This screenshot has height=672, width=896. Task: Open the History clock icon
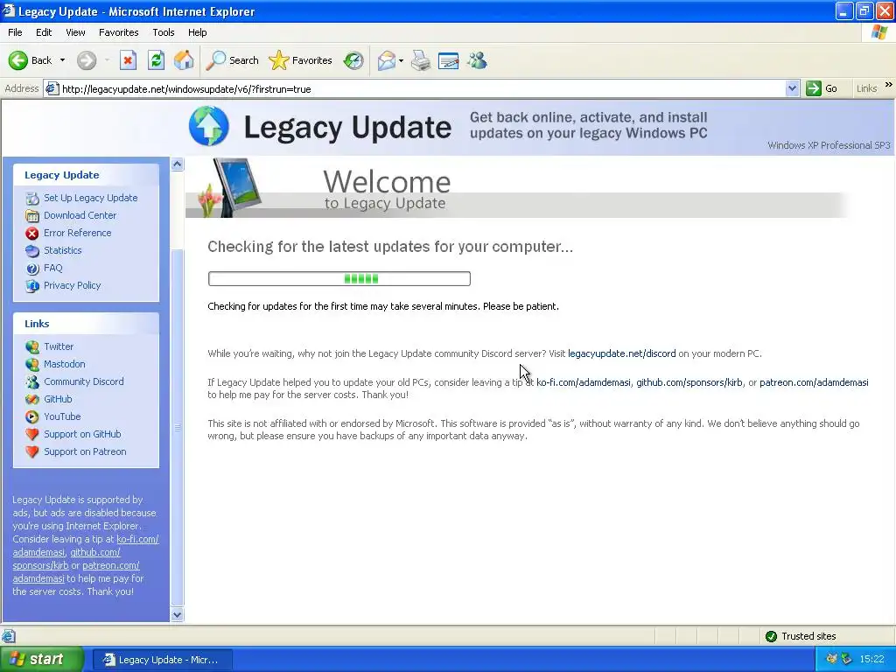point(353,60)
